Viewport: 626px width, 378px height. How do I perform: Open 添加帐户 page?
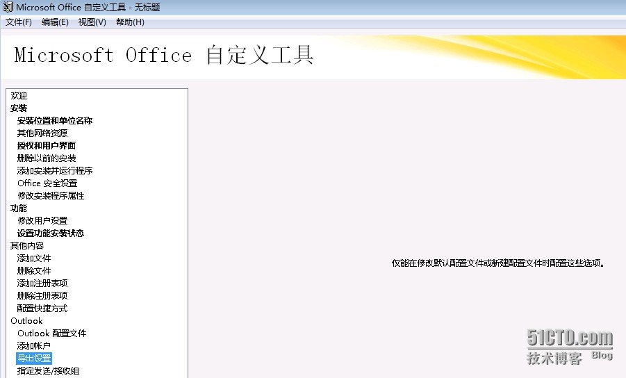click(x=34, y=345)
